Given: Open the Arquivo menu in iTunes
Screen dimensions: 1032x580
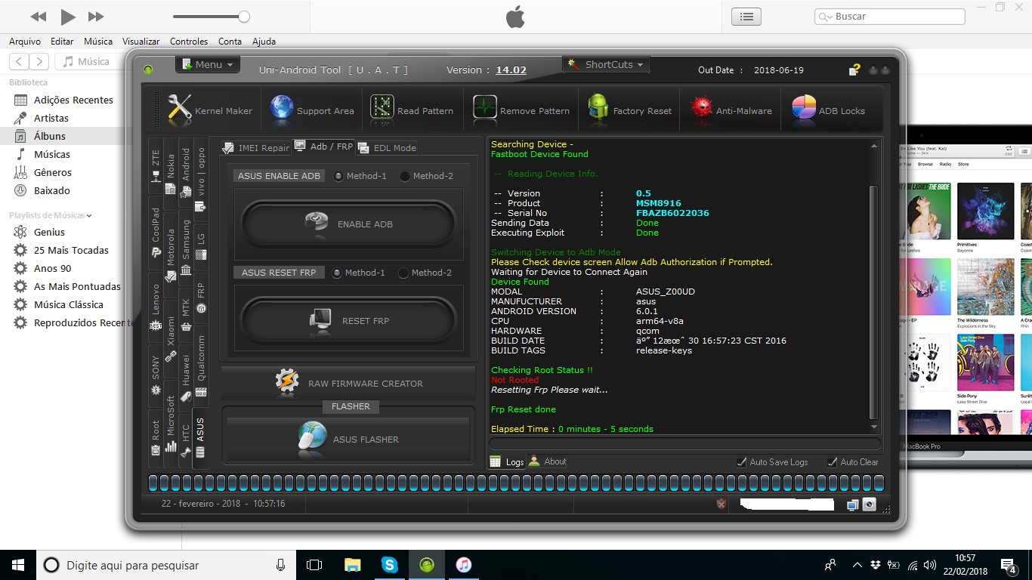Looking at the screenshot, I should [x=25, y=42].
